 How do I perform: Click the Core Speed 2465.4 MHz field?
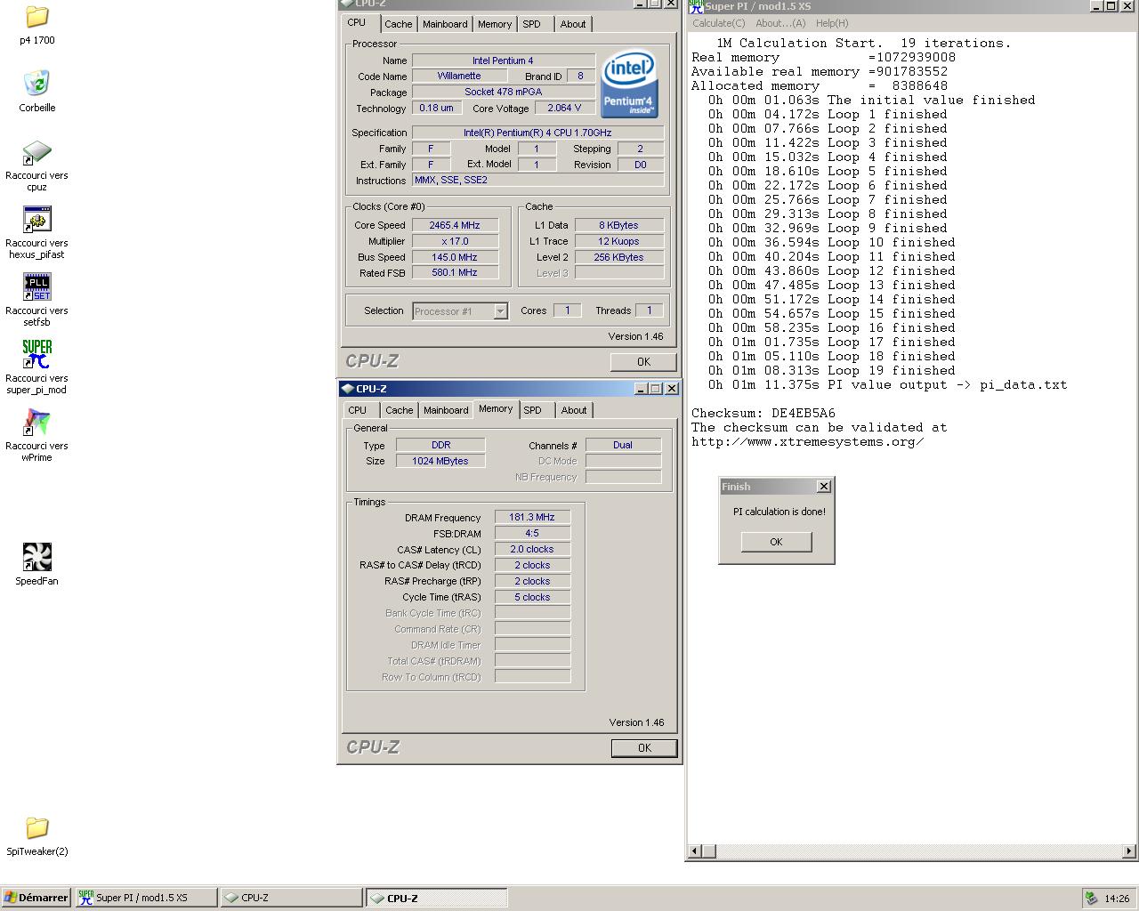tap(455, 225)
